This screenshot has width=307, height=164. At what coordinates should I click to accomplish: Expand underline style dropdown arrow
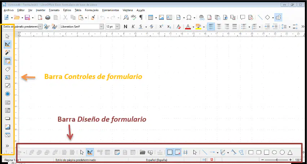tap(146, 27)
